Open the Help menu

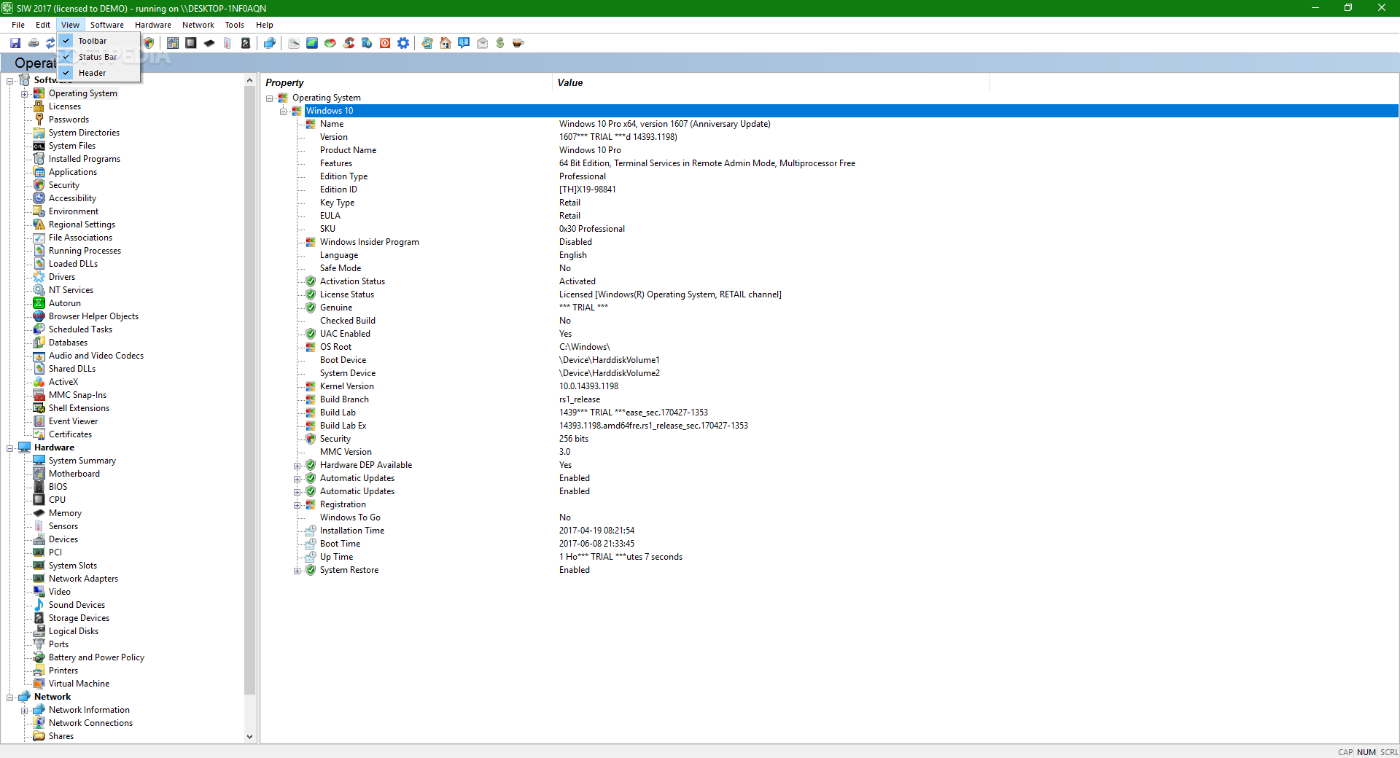pyautogui.click(x=265, y=25)
